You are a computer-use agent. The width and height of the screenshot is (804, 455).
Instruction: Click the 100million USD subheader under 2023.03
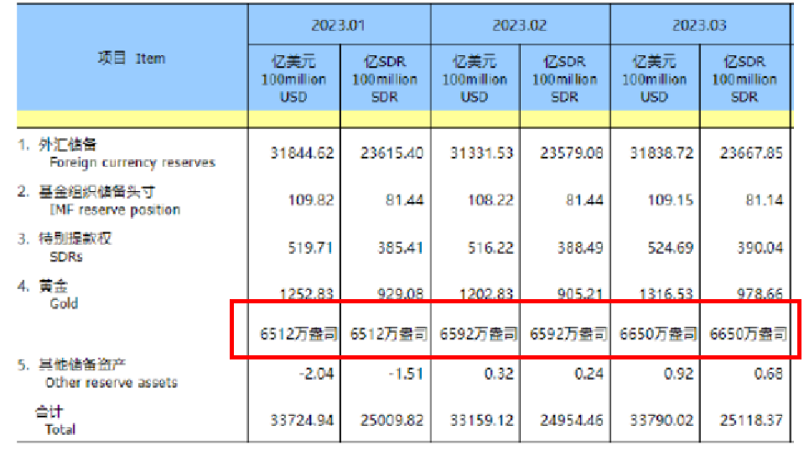pyautogui.click(x=654, y=79)
